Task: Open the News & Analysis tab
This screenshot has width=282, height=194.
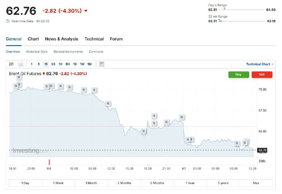Action: [61, 39]
